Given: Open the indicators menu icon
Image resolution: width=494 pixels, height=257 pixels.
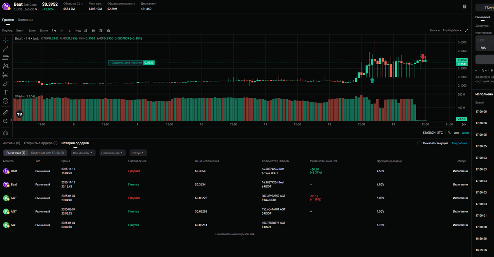Looking at the screenshot, I should [86, 30].
